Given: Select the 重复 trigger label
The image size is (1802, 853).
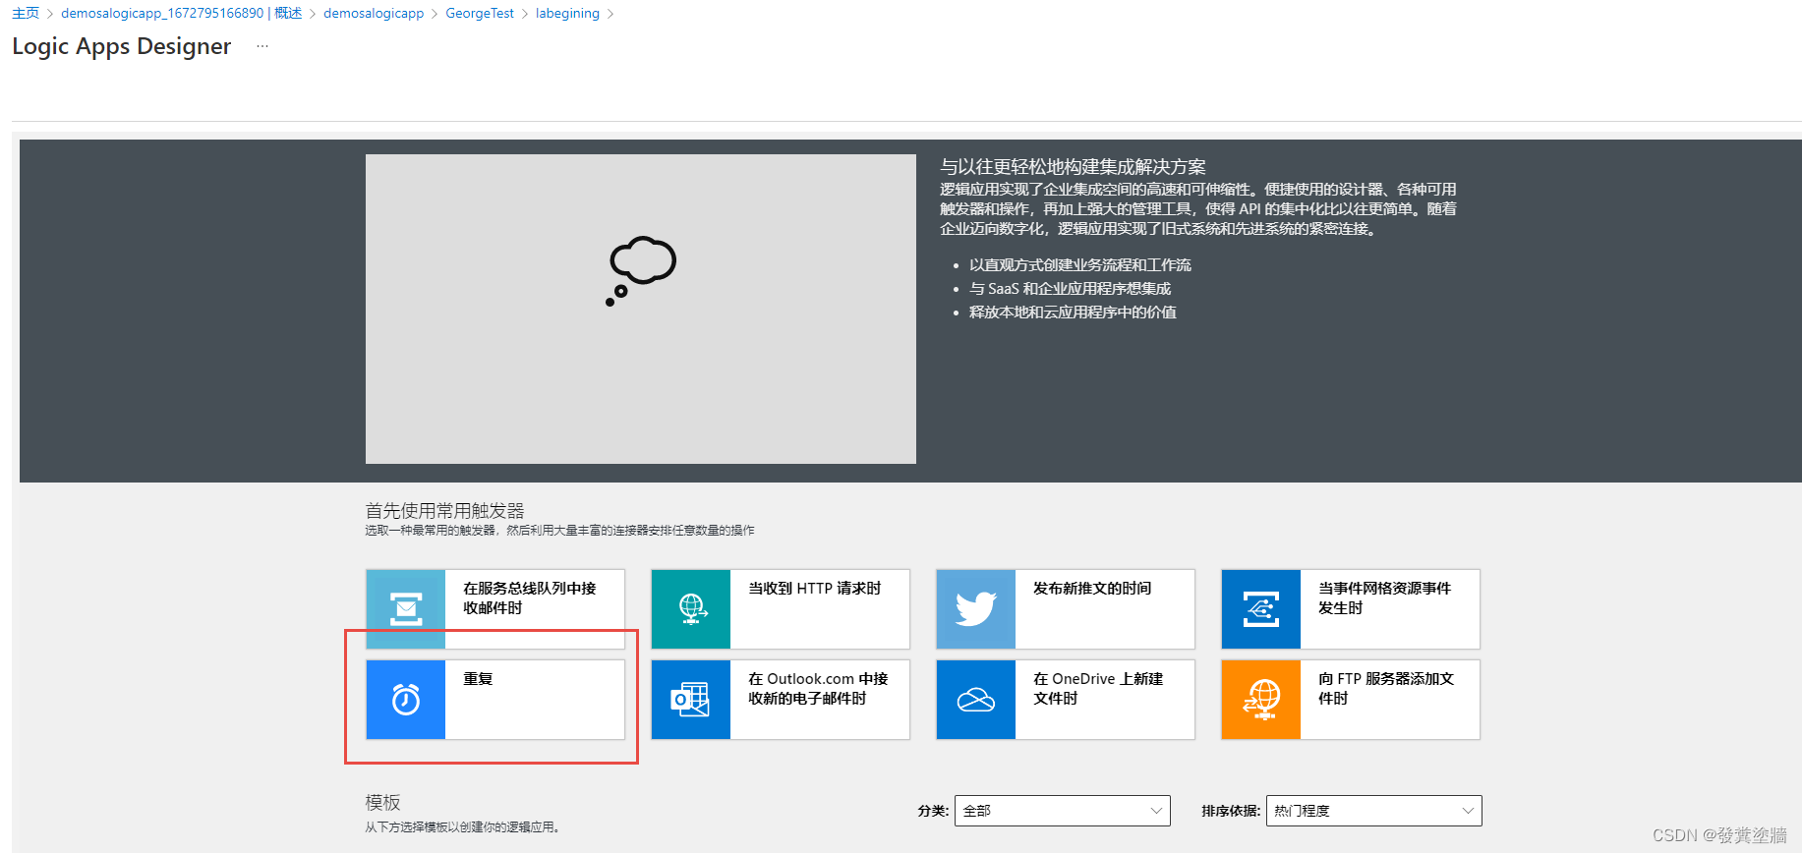Looking at the screenshot, I should [x=478, y=678].
